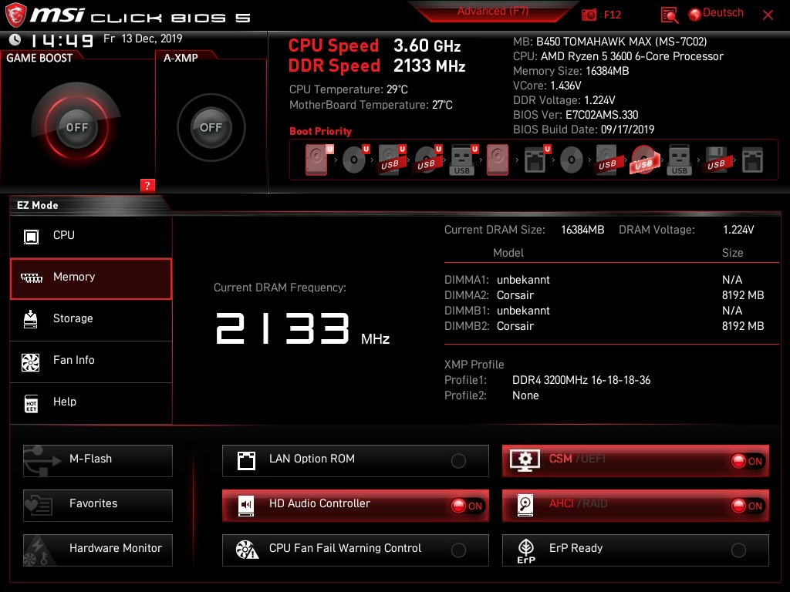Open Hardware Monitor
Image resolution: width=790 pixels, height=592 pixels.
click(98, 550)
